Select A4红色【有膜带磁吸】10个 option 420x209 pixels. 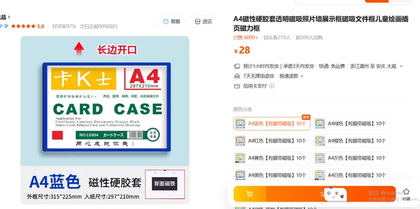coord(271,141)
